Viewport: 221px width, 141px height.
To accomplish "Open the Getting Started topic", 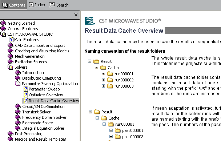I will click(21, 23).
